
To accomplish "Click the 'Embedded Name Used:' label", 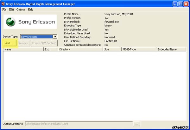I will tap(77, 33).
